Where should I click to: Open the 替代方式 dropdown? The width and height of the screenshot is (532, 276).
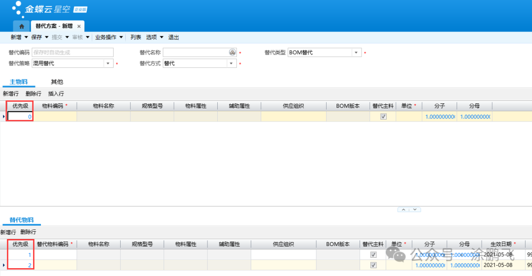(x=231, y=63)
